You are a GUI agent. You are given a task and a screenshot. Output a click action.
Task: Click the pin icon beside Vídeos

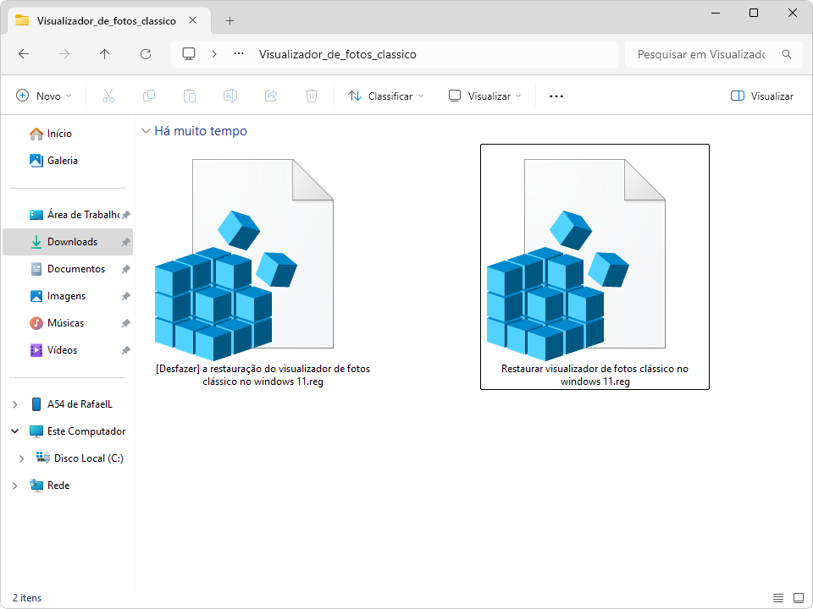[125, 350]
